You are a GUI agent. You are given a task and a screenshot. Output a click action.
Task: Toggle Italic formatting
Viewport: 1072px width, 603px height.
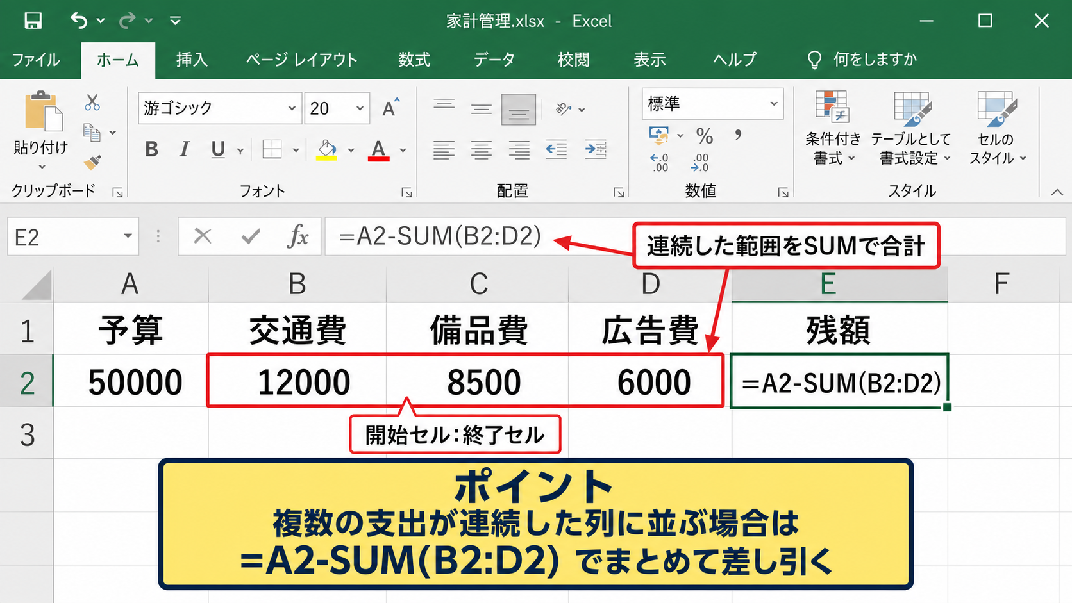pos(184,149)
